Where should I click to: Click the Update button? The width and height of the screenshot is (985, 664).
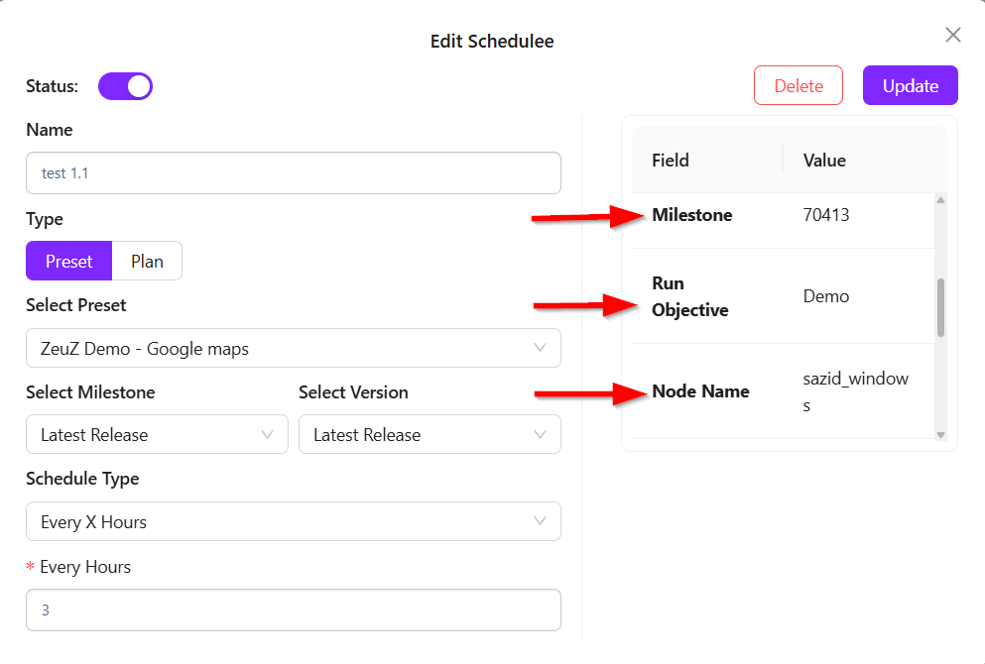pyautogui.click(x=910, y=85)
